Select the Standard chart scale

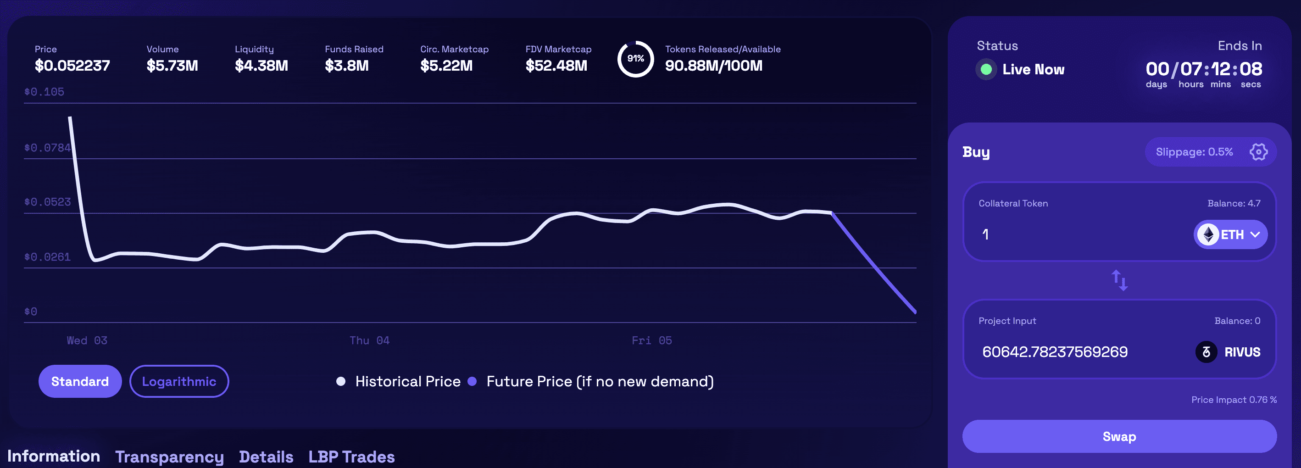pyautogui.click(x=80, y=381)
